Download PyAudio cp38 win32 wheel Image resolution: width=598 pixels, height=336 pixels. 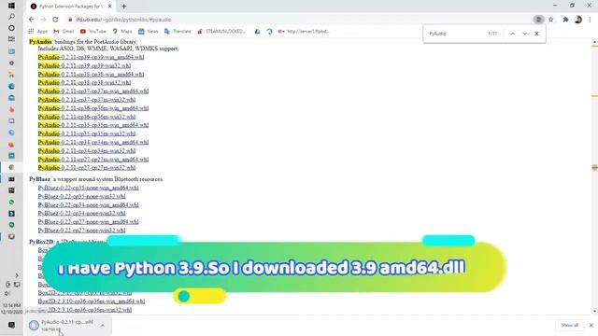[84, 83]
